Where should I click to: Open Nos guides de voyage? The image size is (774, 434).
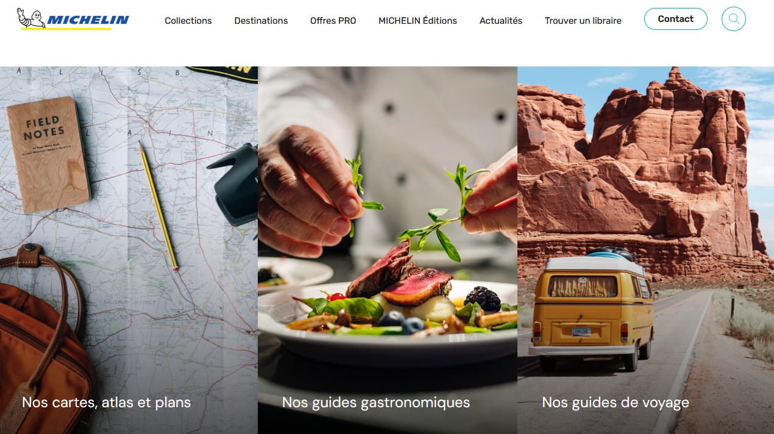pos(616,402)
